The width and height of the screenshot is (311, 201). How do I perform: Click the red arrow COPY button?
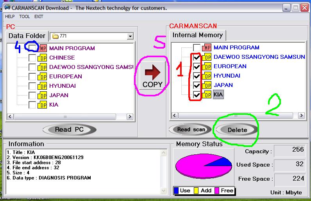152,76
